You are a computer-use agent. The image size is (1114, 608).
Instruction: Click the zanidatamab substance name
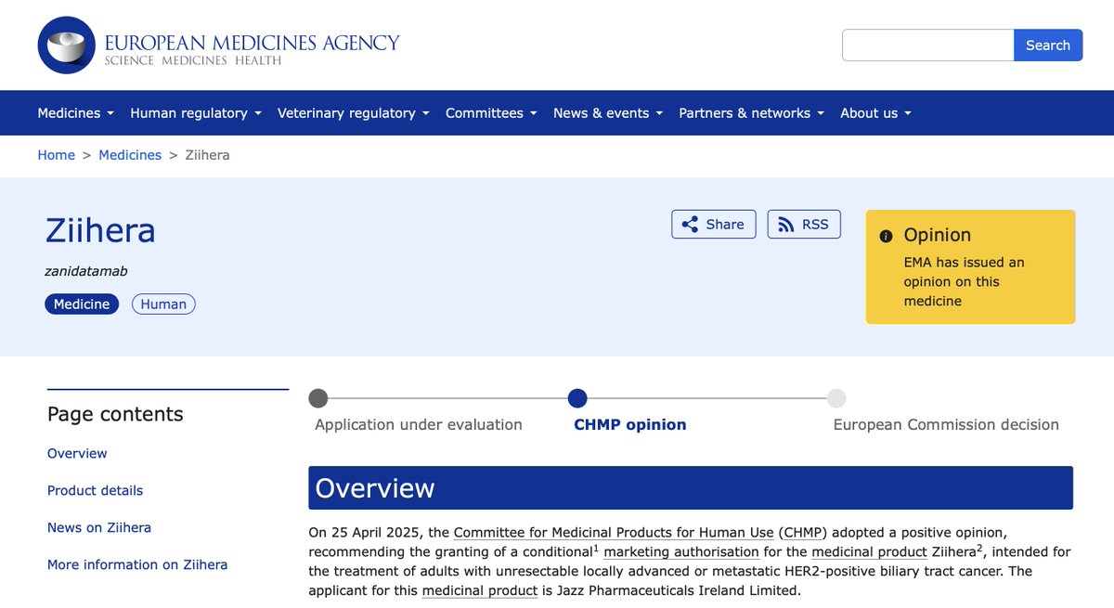point(86,271)
